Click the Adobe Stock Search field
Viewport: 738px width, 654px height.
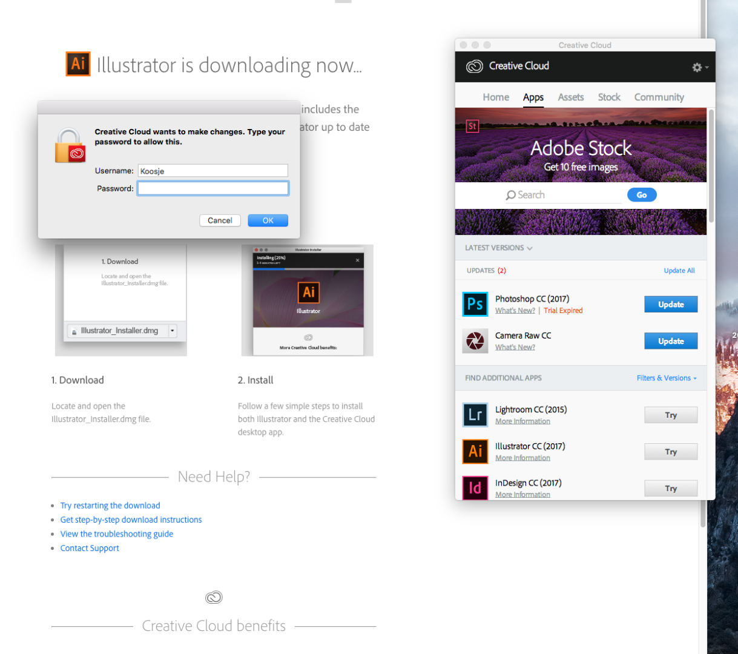pos(563,195)
